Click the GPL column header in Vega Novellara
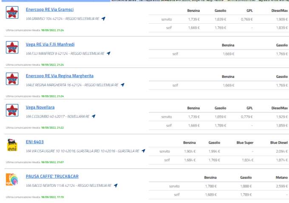The height and width of the screenshot is (203, 289). coord(249,108)
